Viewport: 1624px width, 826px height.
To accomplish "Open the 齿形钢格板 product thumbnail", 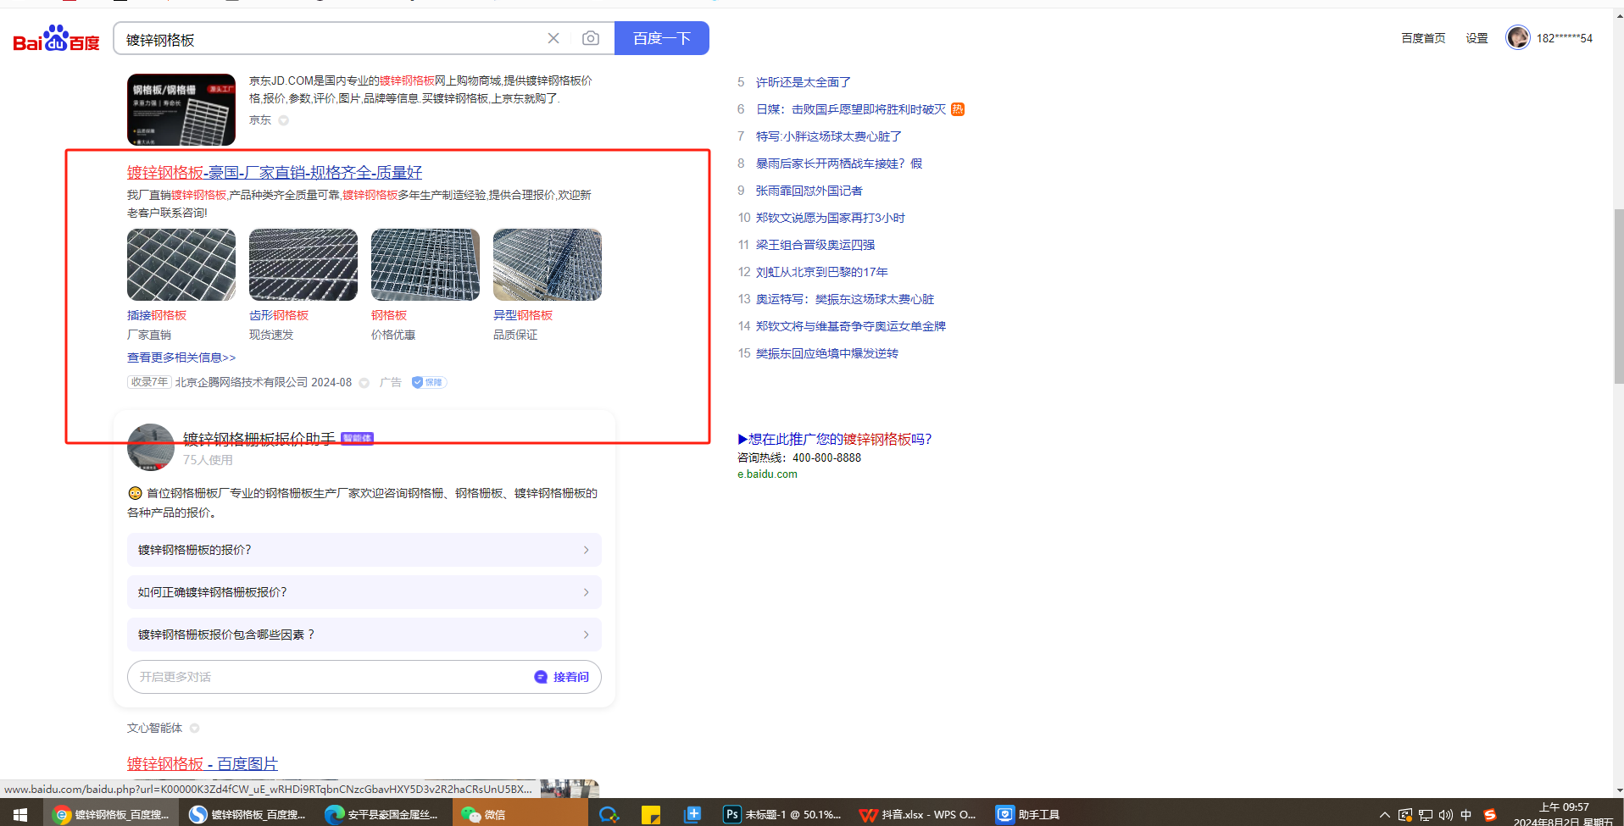I will pyautogui.click(x=303, y=264).
